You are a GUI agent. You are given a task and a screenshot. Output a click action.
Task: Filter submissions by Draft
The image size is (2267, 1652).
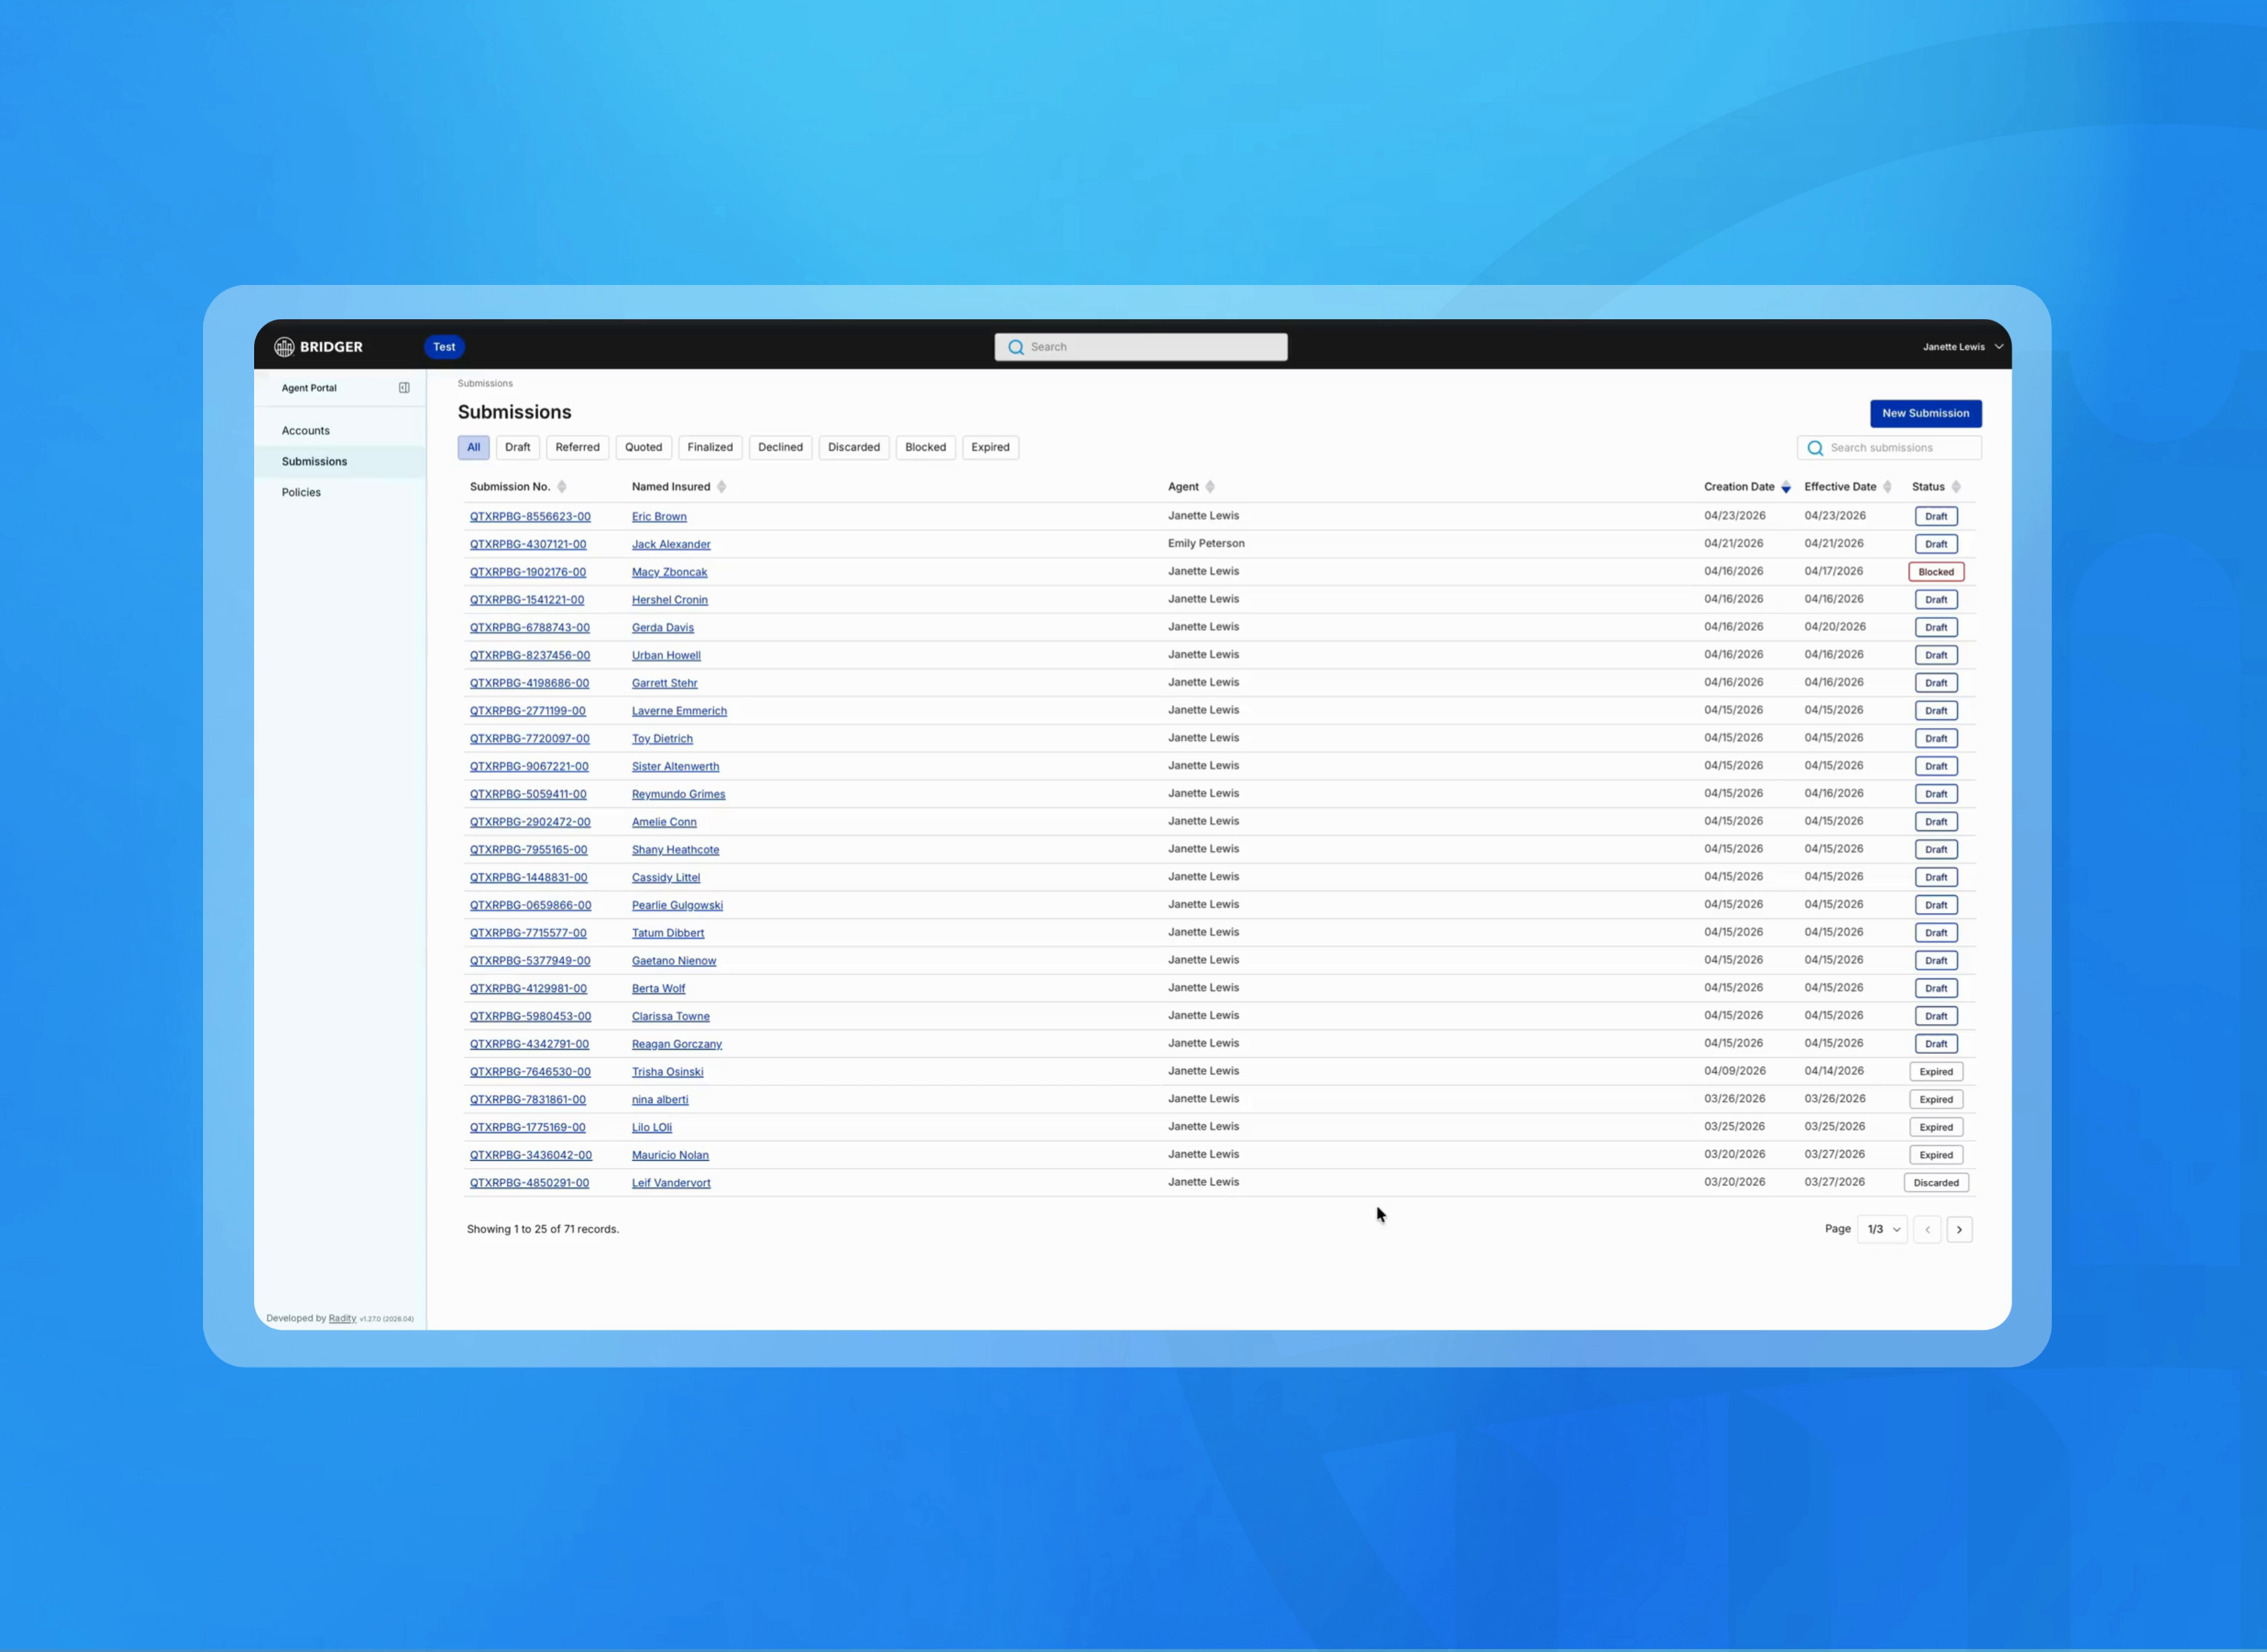tap(517, 447)
